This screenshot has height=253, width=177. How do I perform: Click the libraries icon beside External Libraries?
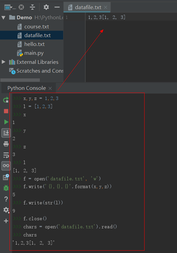[x=12, y=62]
